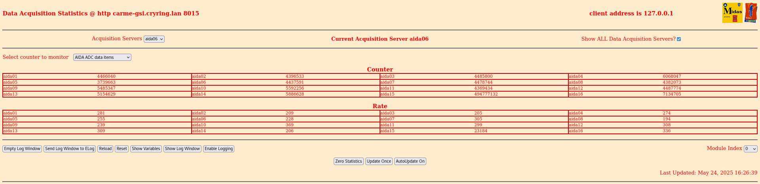
Task: Select Rate value 299 for aida11
Action: (478, 125)
